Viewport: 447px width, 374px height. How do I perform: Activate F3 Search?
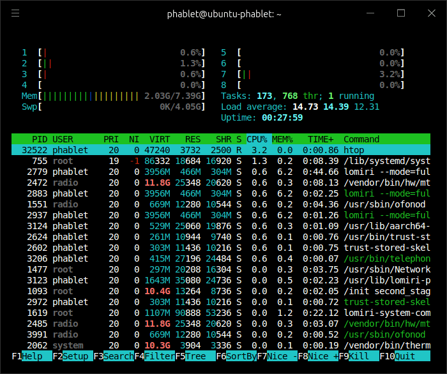[x=114, y=356]
